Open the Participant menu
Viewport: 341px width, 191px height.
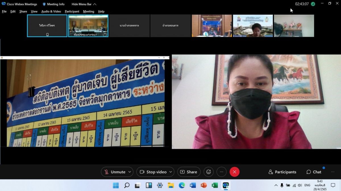click(x=72, y=11)
